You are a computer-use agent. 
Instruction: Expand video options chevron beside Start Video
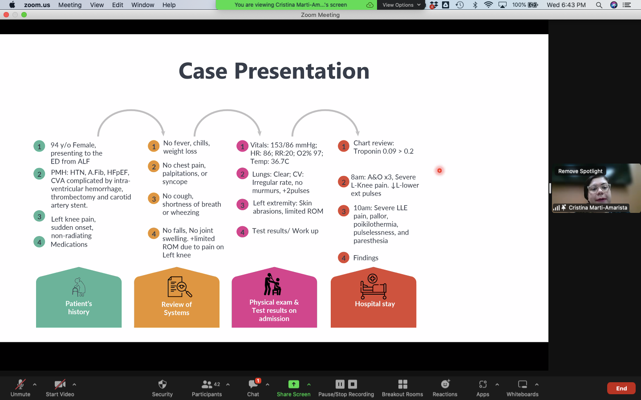coord(74,384)
